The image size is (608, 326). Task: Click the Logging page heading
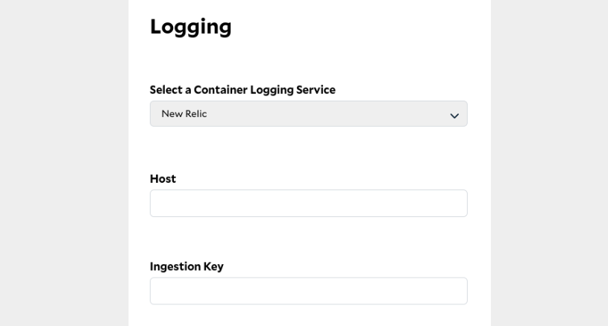pyautogui.click(x=191, y=27)
